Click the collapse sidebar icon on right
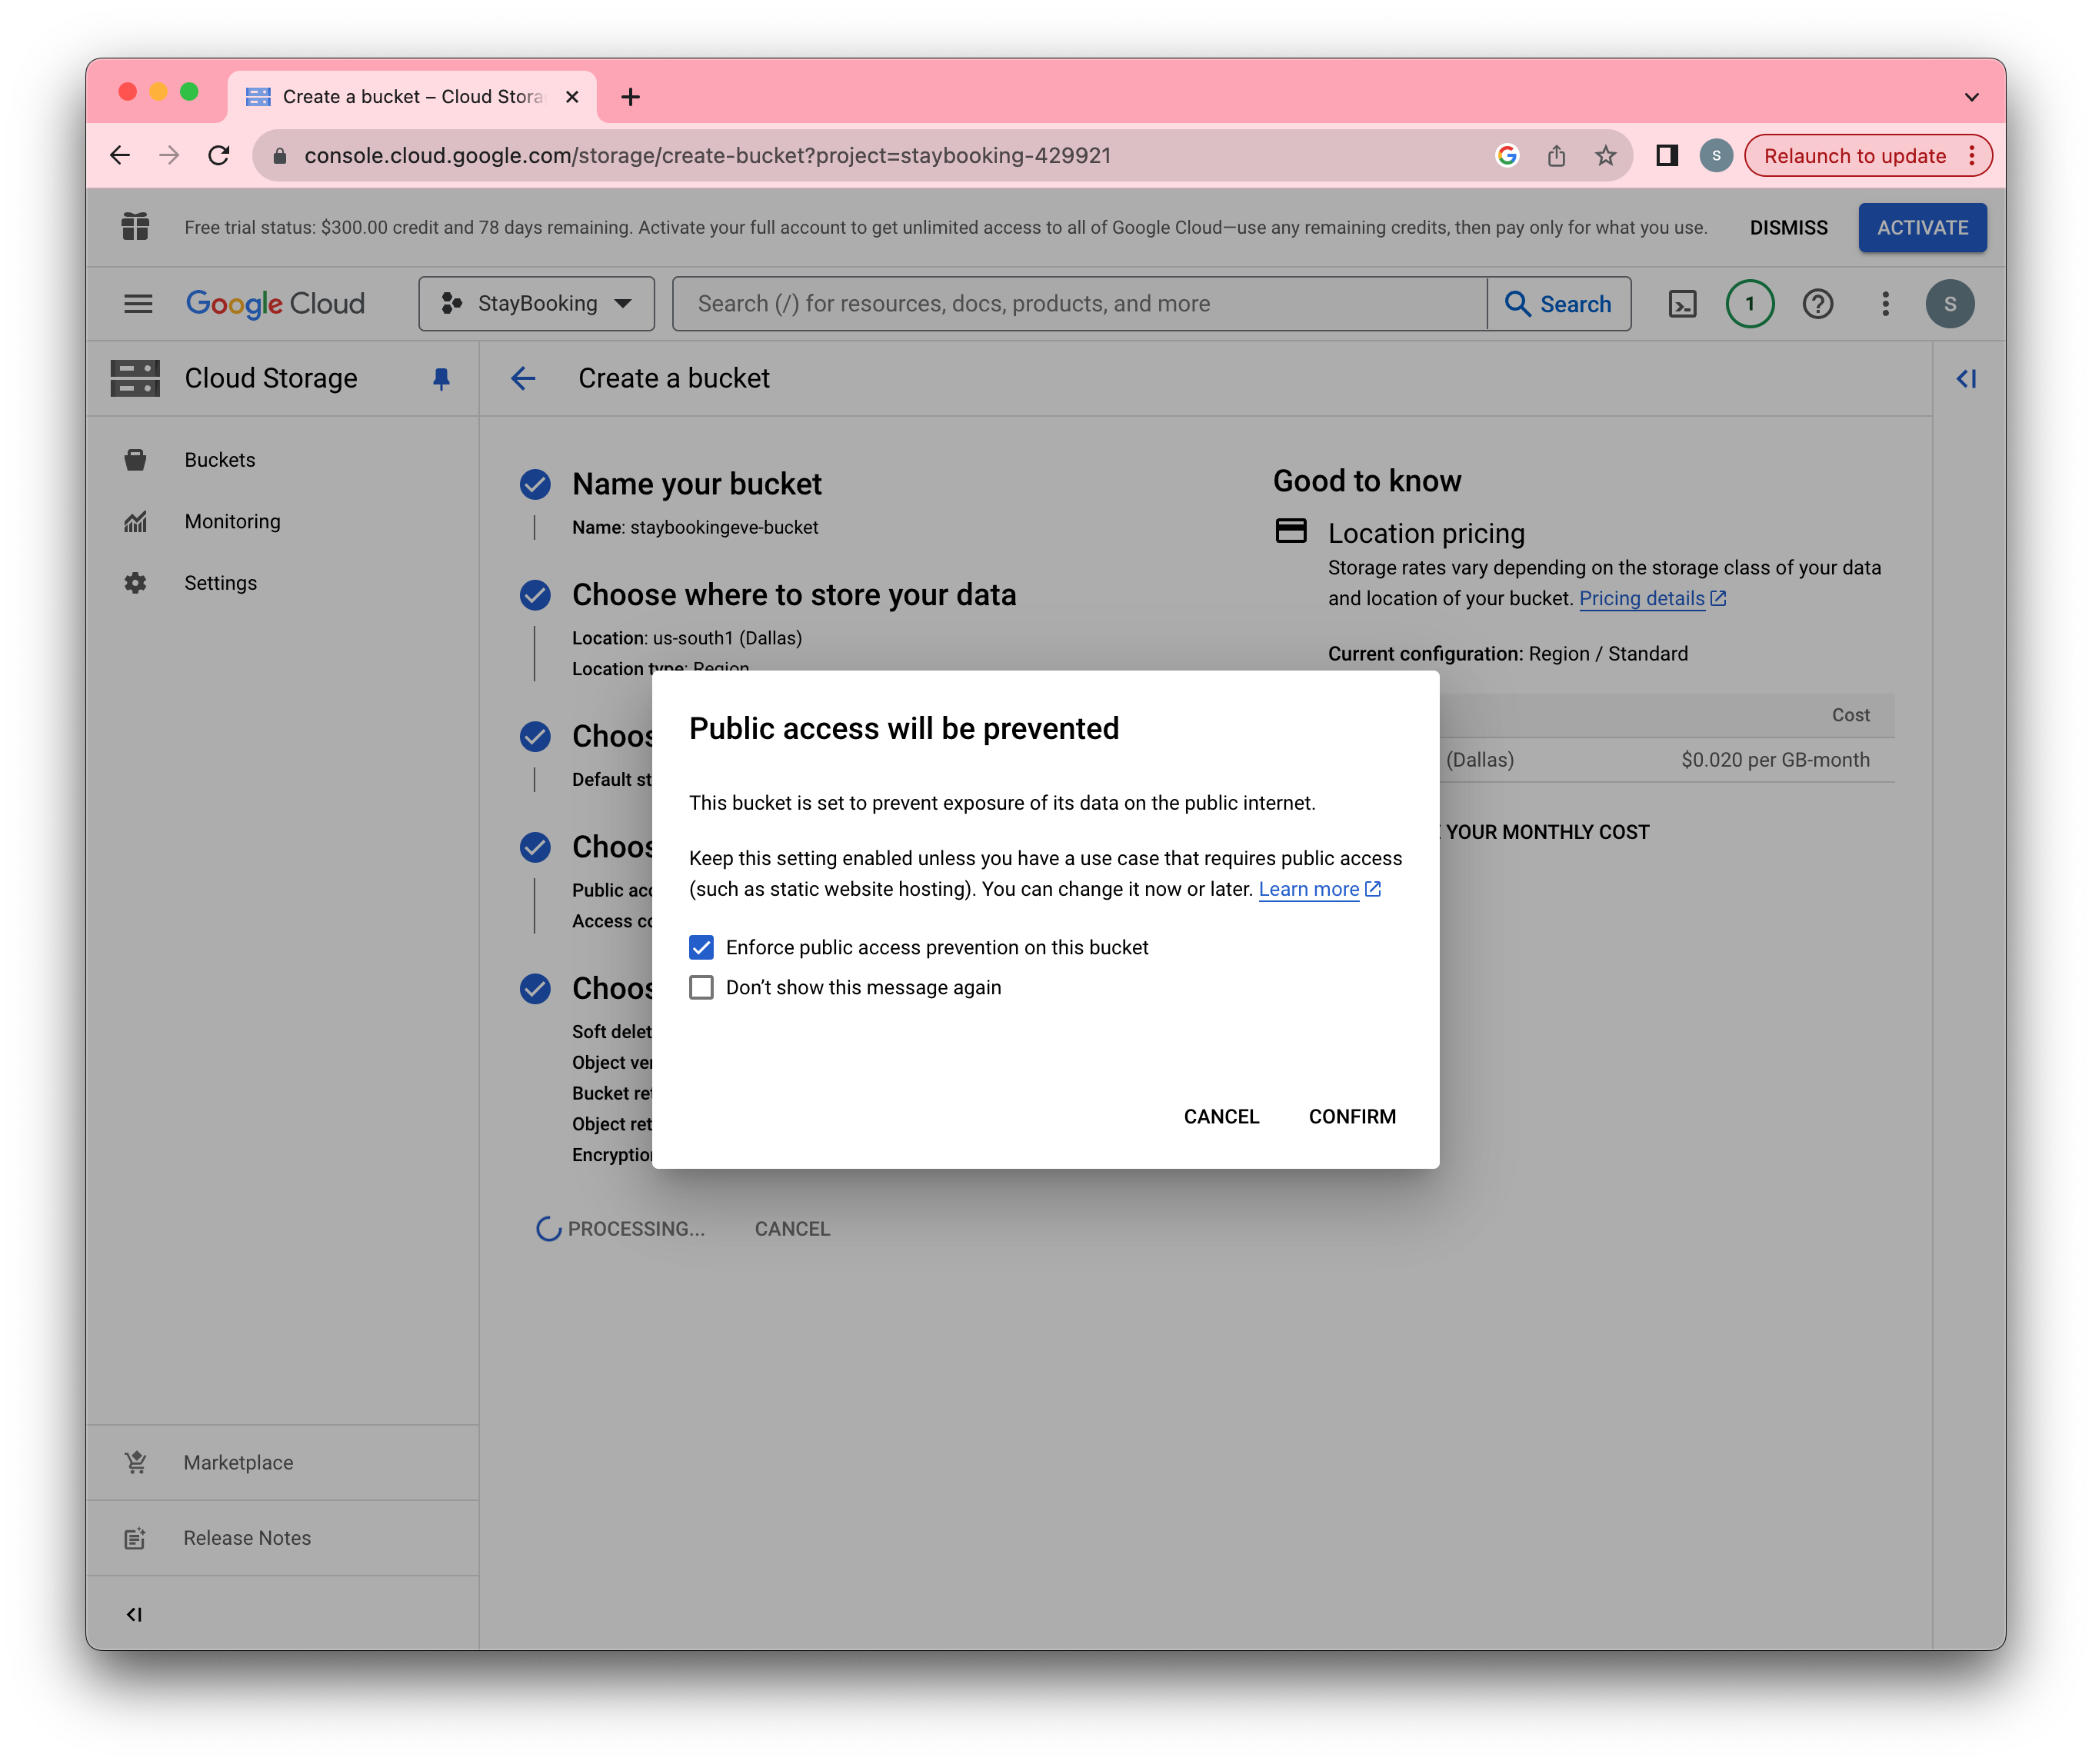This screenshot has height=1764, width=2092. click(1964, 378)
